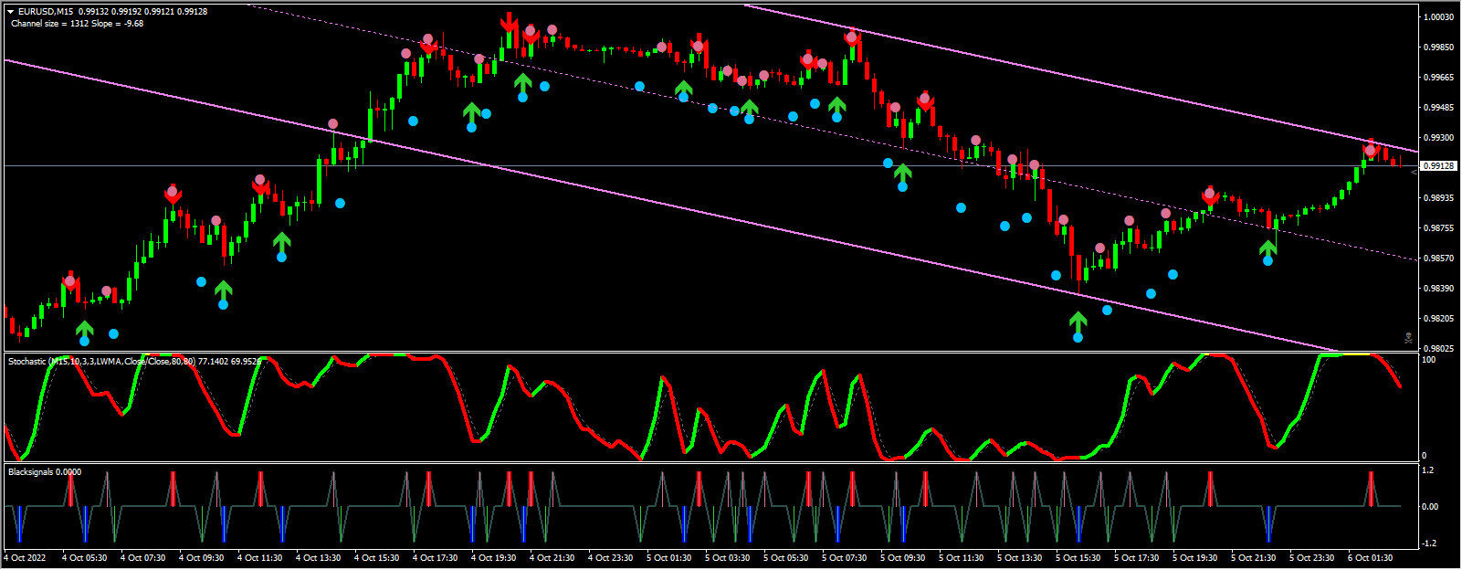
Task: Click the first green buy arrow at chart's far left
Action: pos(85,329)
